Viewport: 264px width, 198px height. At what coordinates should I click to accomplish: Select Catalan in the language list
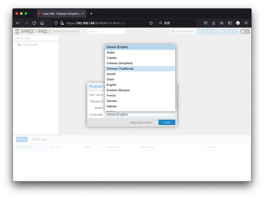(x=140, y=58)
